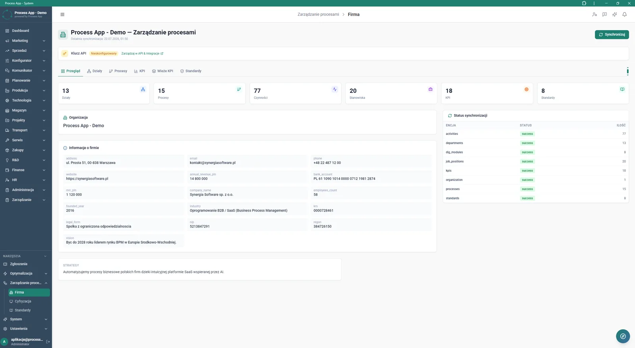The width and height of the screenshot is (635, 348).
Task: Switch to the Przegląd tab
Action: pos(71,71)
